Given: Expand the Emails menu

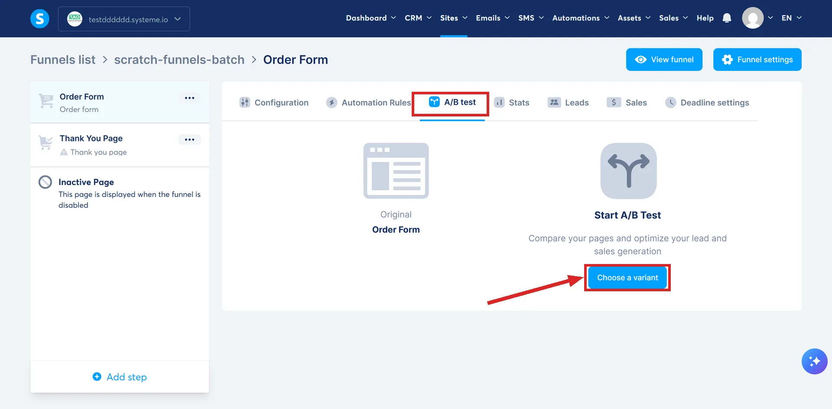Looking at the screenshot, I should pyautogui.click(x=493, y=18).
